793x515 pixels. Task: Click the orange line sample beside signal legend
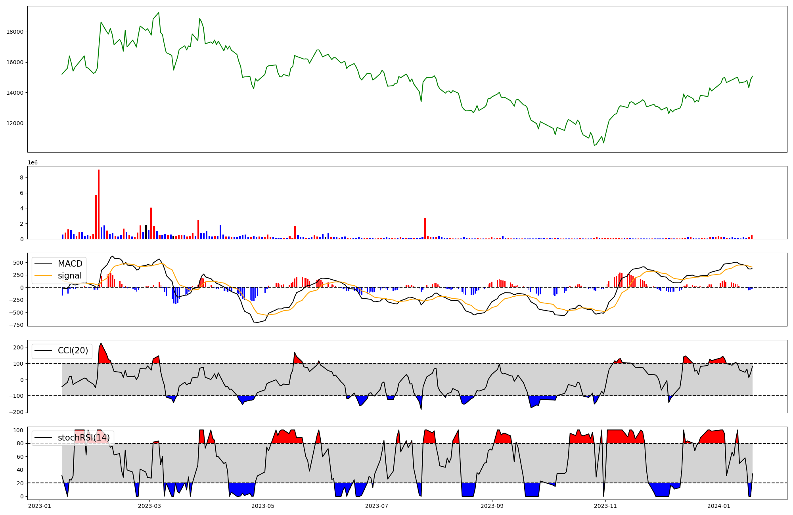(44, 276)
